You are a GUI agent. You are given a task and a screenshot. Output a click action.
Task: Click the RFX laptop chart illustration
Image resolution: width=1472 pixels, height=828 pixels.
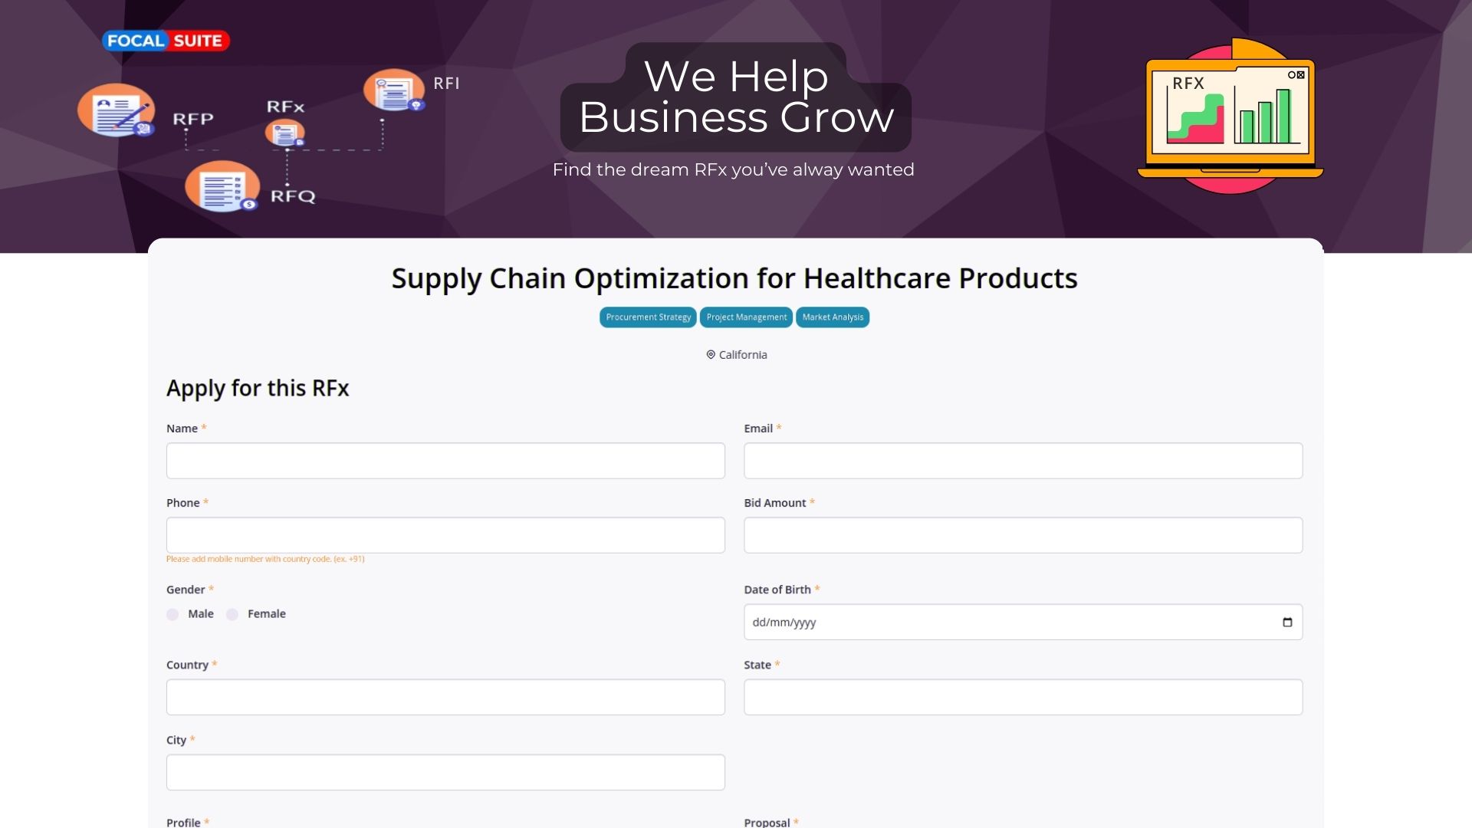tap(1230, 115)
